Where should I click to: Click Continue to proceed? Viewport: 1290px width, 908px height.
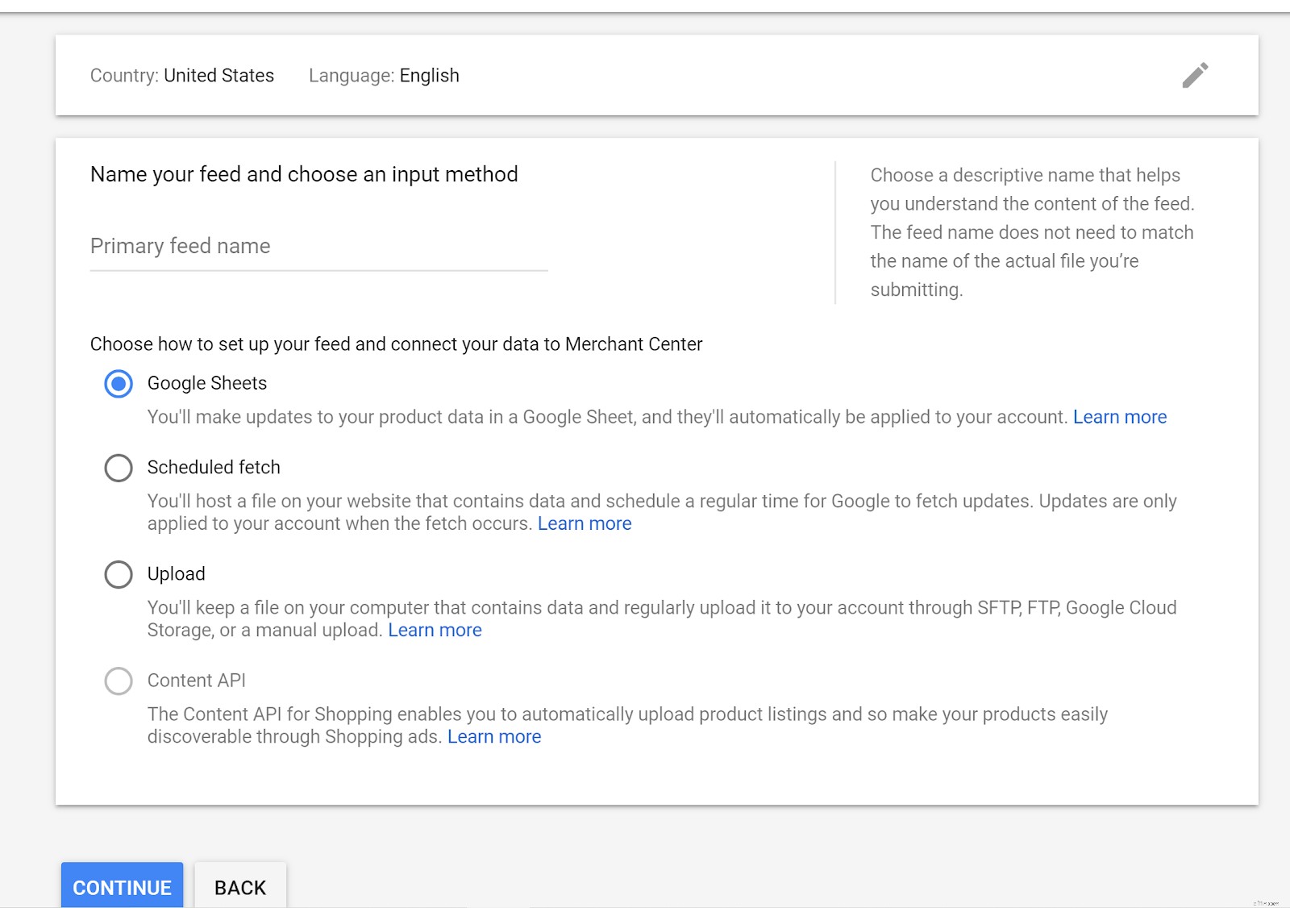[122, 887]
